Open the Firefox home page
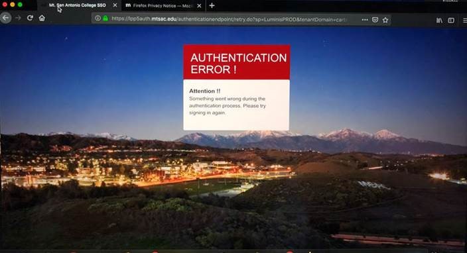The image size is (467, 253). tap(42, 18)
